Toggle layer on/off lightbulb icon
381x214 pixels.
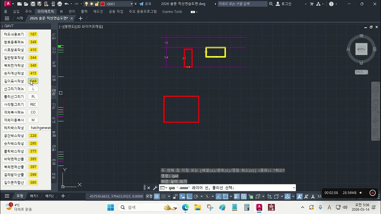(86, 4)
